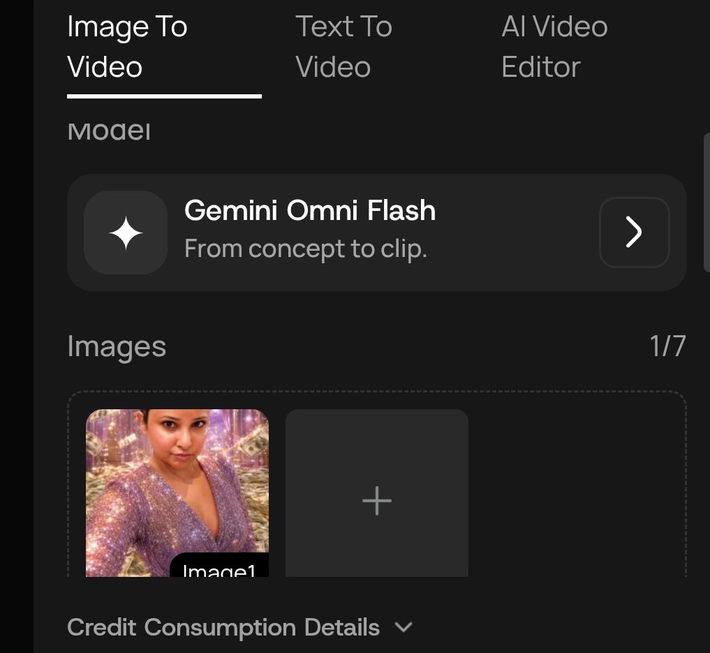Click the 'From concept to clip.' subtitle

coord(306,249)
